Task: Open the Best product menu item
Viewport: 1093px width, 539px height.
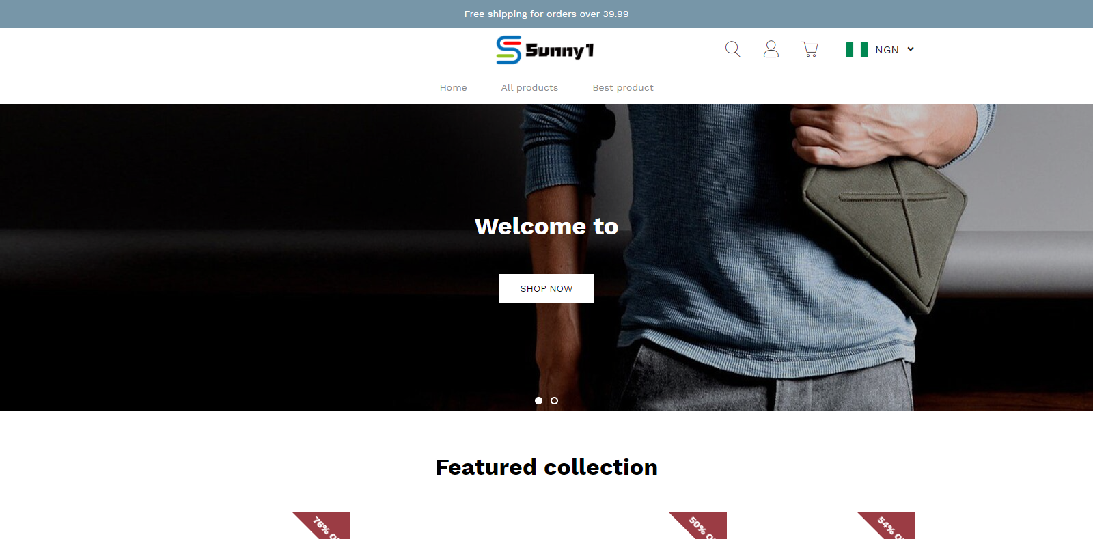Action: [623, 87]
